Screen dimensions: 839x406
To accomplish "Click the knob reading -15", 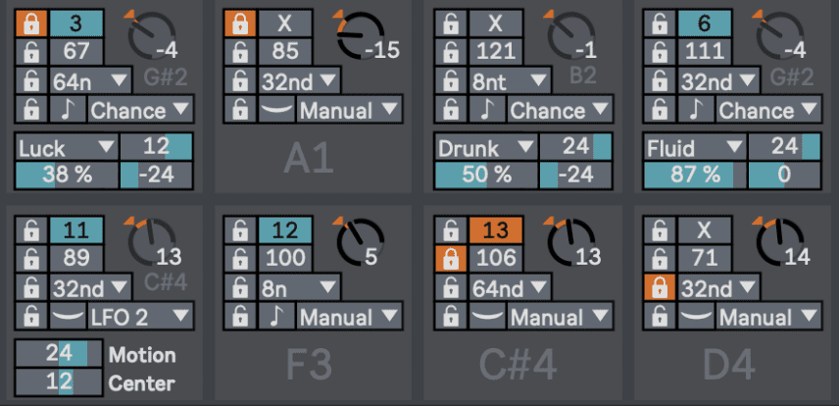I will pos(360,34).
